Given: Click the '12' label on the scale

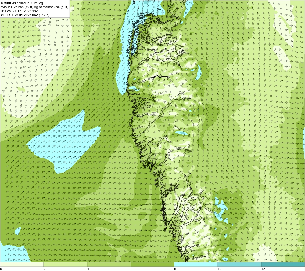Looking at the screenshot, I should tap(263, 269).
